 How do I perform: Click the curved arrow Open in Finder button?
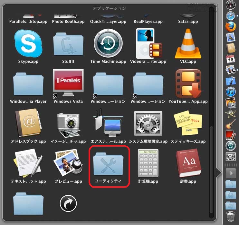click(68, 203)
